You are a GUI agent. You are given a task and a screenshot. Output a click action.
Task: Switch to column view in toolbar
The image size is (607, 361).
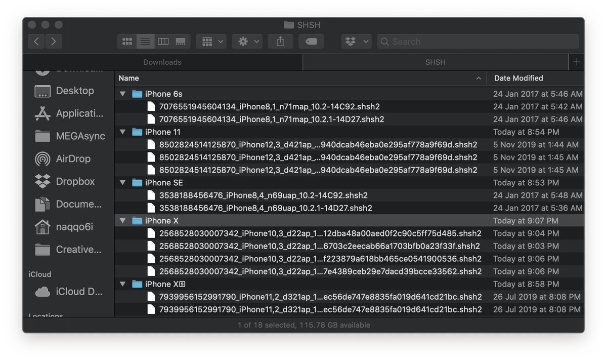tap(163, 42)
